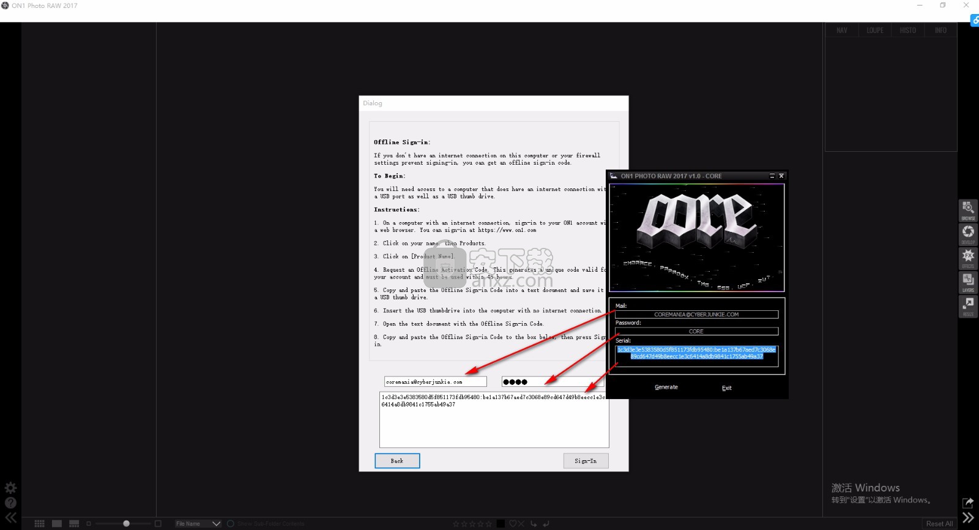Click the first rating star
The width and height of the screenshot is (979, 530).
[x=456, y=524]
